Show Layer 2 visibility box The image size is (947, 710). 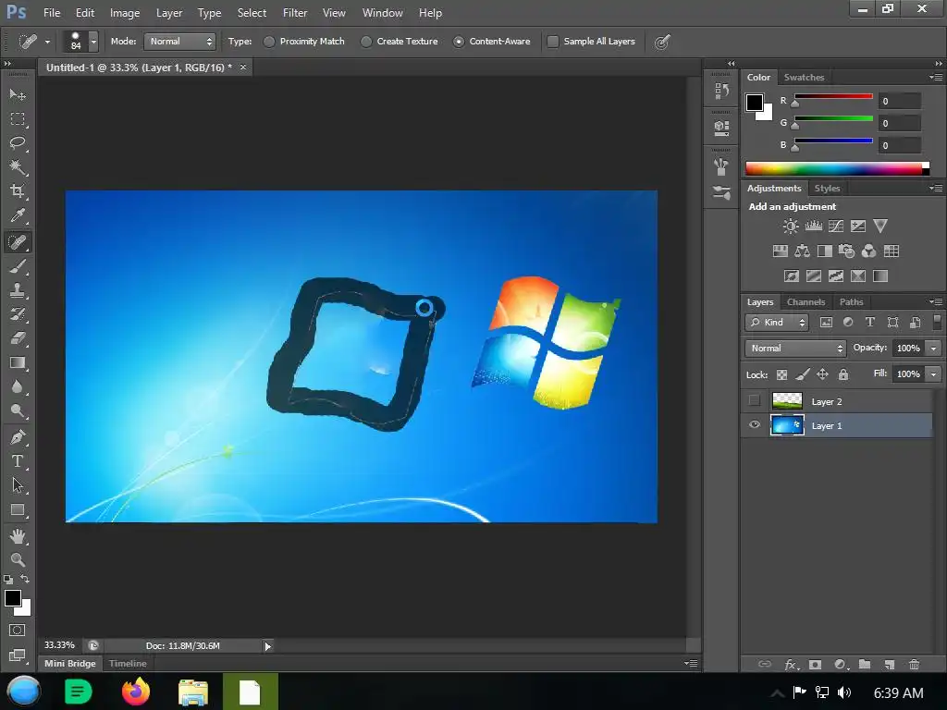pos(754,400)
